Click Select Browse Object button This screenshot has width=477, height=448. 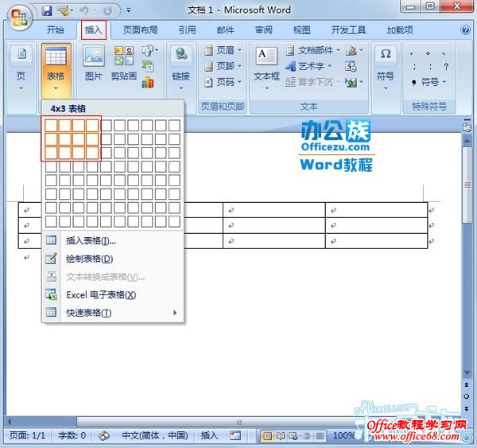click(467, 396)
